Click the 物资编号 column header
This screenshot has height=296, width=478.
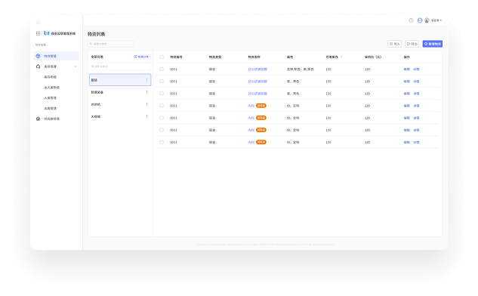coord(176,57)
